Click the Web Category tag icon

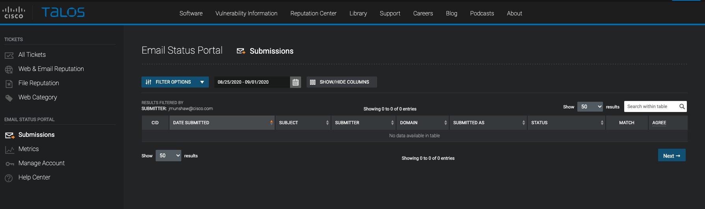(x=9, y=98)
